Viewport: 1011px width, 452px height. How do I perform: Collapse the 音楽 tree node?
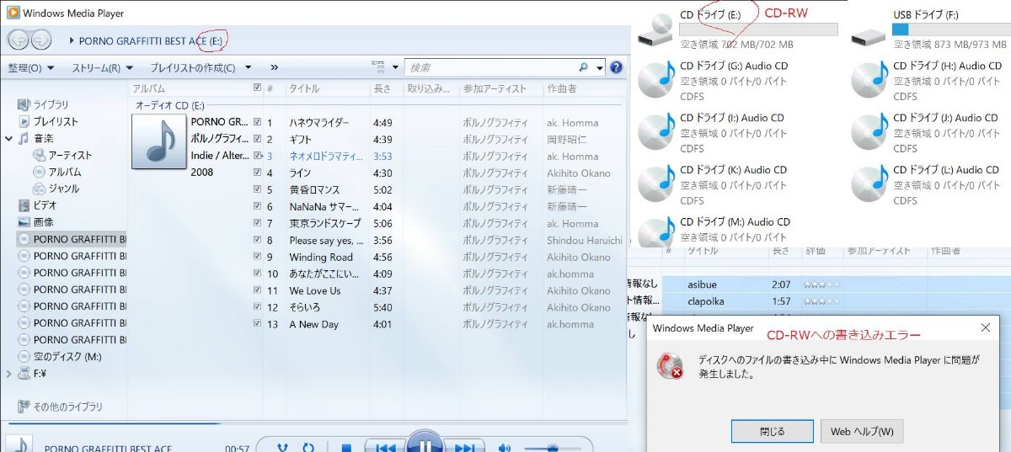click(x=8, y=138)
